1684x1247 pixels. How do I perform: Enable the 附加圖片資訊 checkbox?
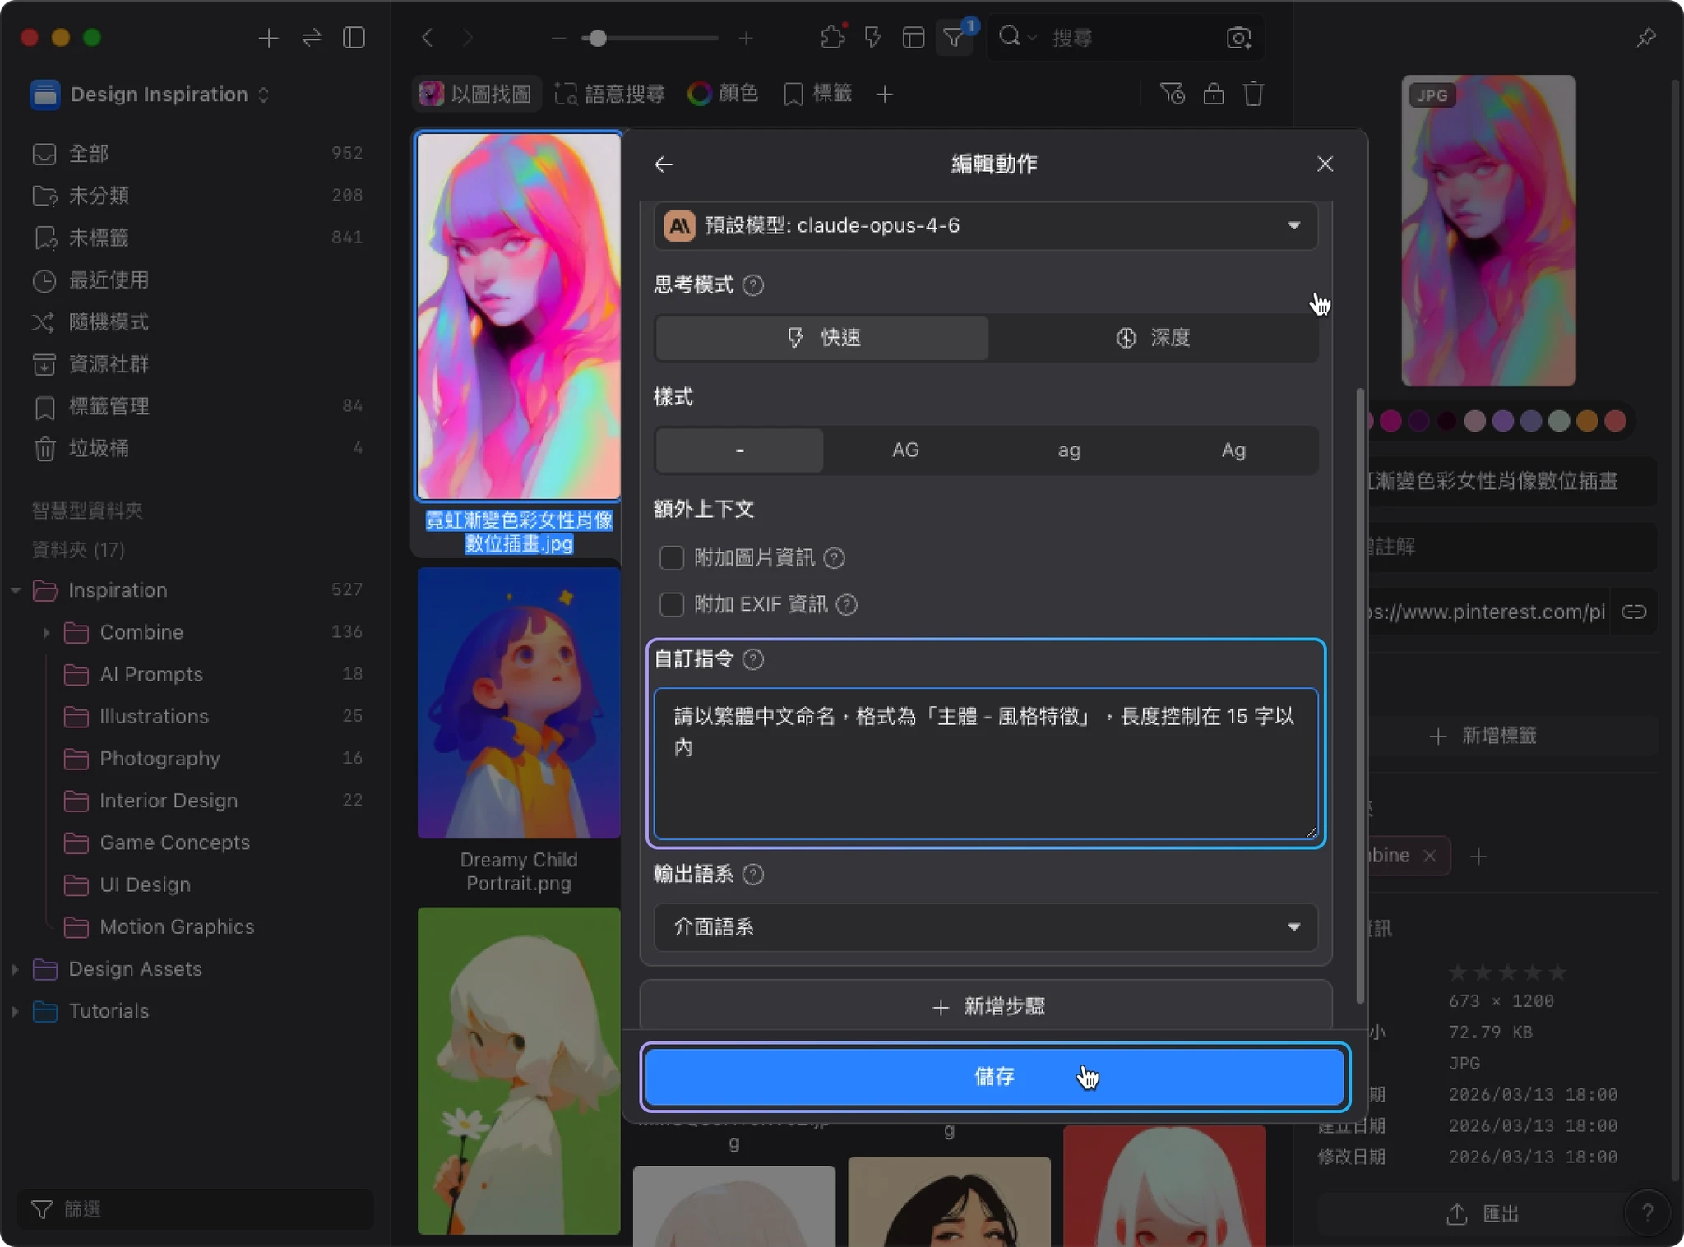[x=672, y=558]
